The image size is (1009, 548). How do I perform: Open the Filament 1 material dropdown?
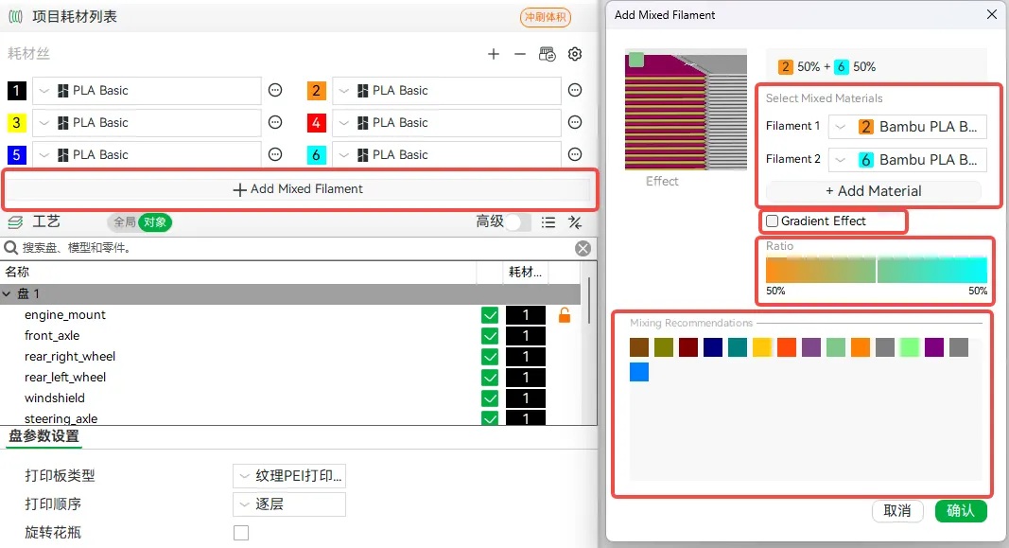click(x=907, y=127)
